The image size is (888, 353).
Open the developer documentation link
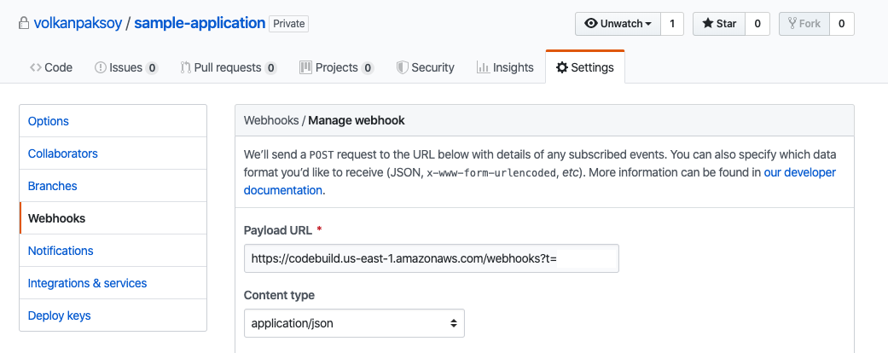[x=282, y=190]
